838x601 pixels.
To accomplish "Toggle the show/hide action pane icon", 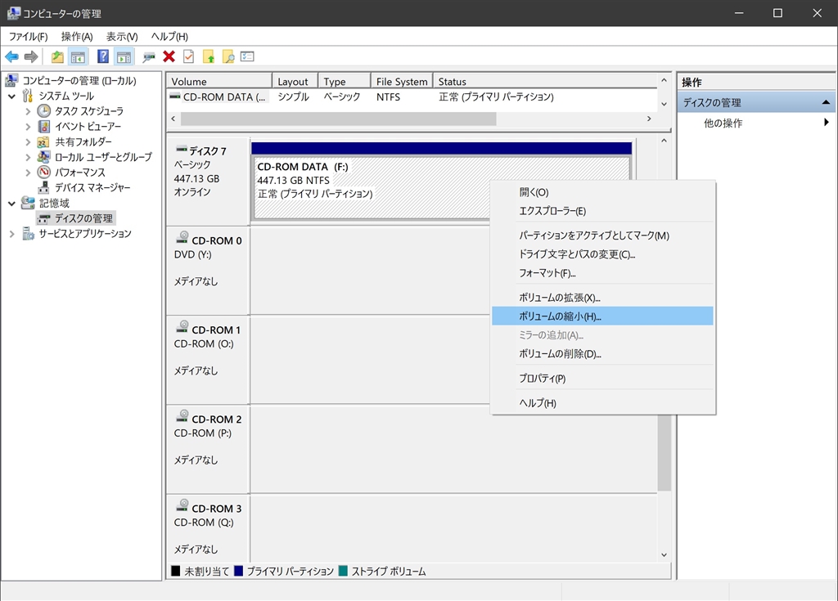I will (124, 56).
